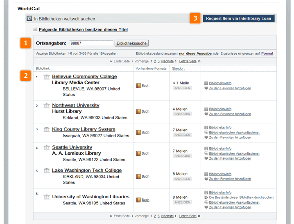Jump to 'Letzte Seite' in top pagination
Viewport: 294px width, 224px height.
pos(188,61)
